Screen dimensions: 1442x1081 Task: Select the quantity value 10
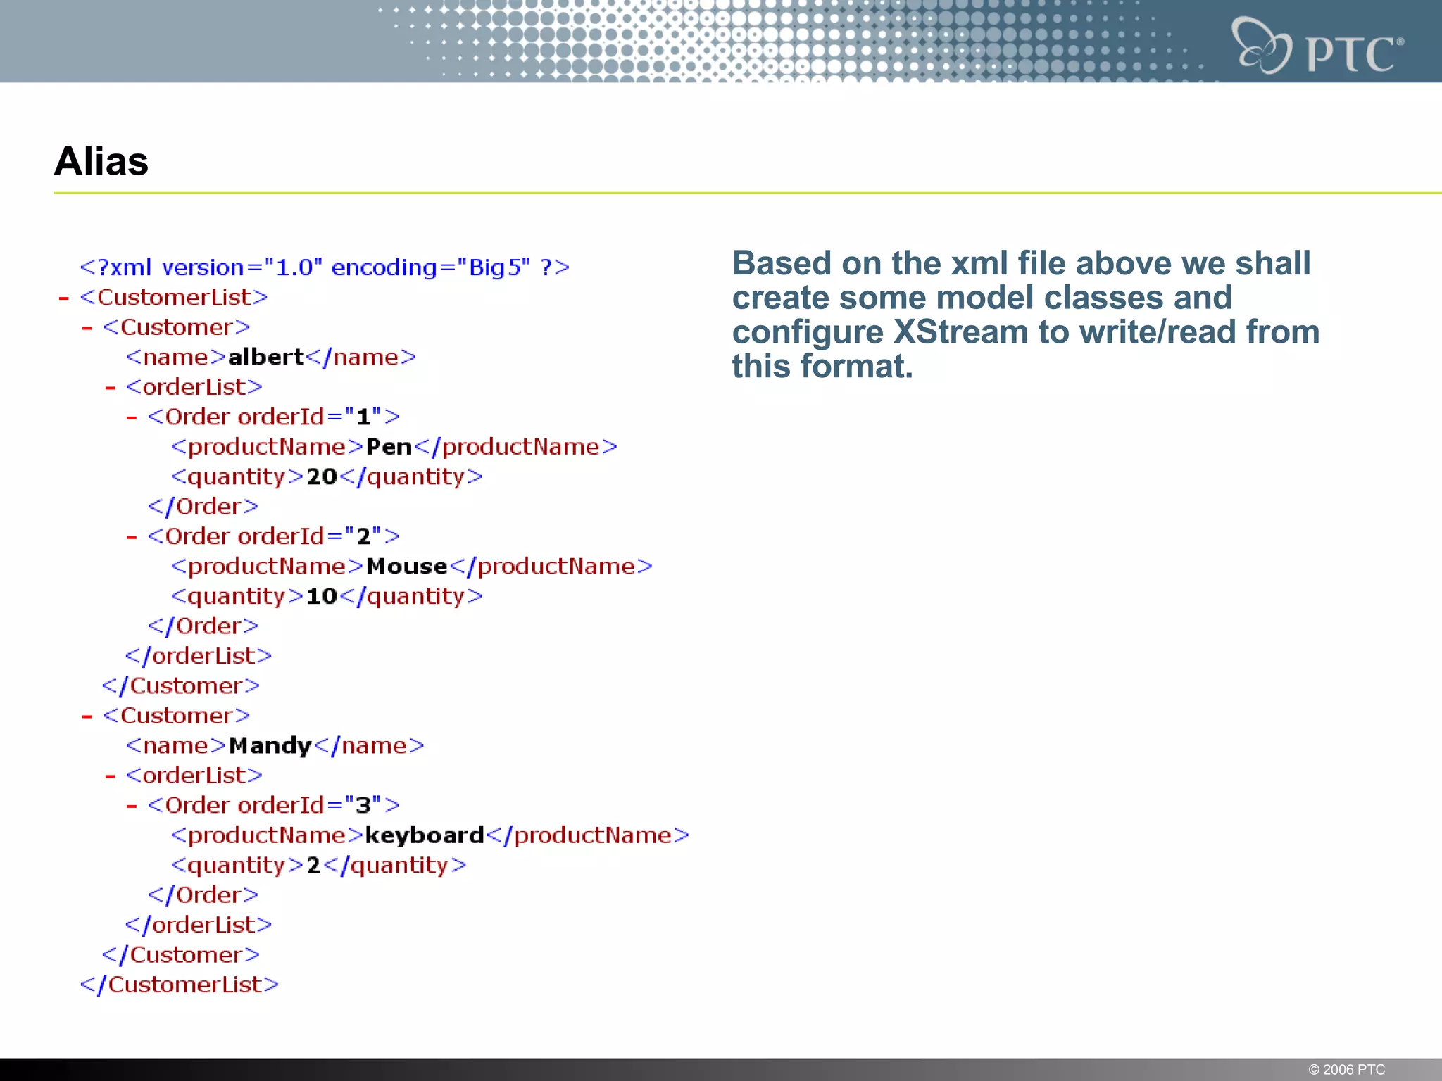322,596
